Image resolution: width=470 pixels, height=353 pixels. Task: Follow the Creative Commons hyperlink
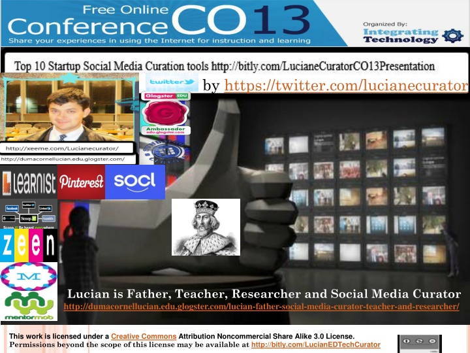(x=144, y=336)
